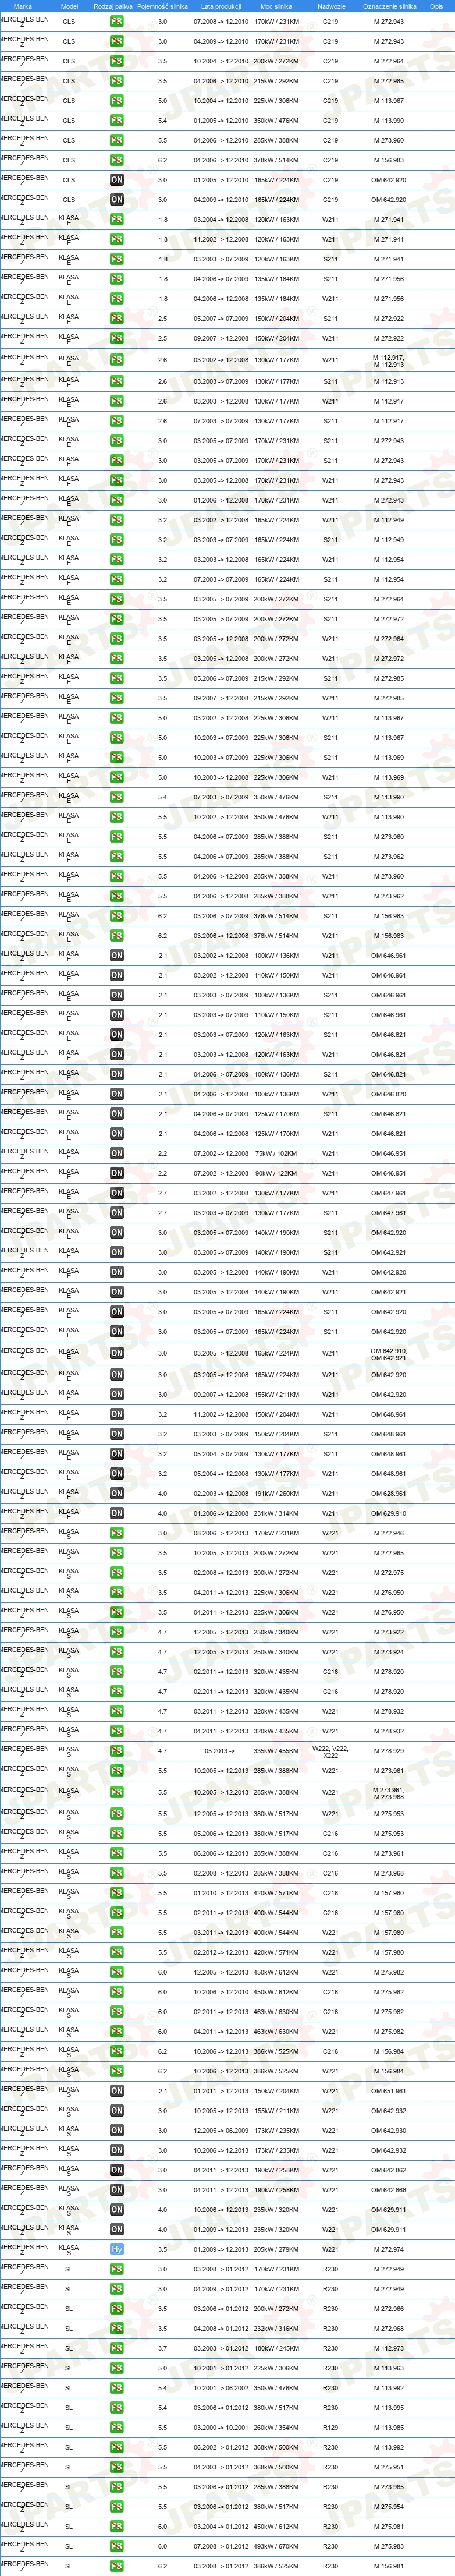Click petrol icon in CLS M 272.985 row
This screenshot has height=2576, width=455.
[x=117, y=81]
